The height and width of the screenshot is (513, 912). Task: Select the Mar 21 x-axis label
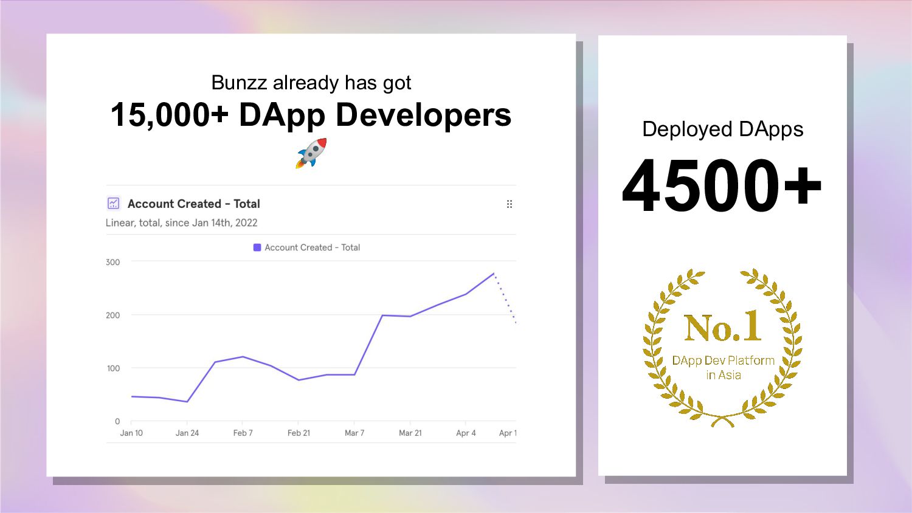click(410, 433)
